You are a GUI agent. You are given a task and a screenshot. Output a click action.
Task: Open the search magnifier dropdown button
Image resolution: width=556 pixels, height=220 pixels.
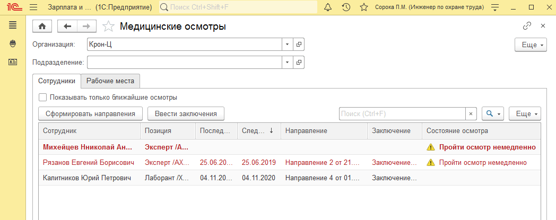[x=493, y=113]
